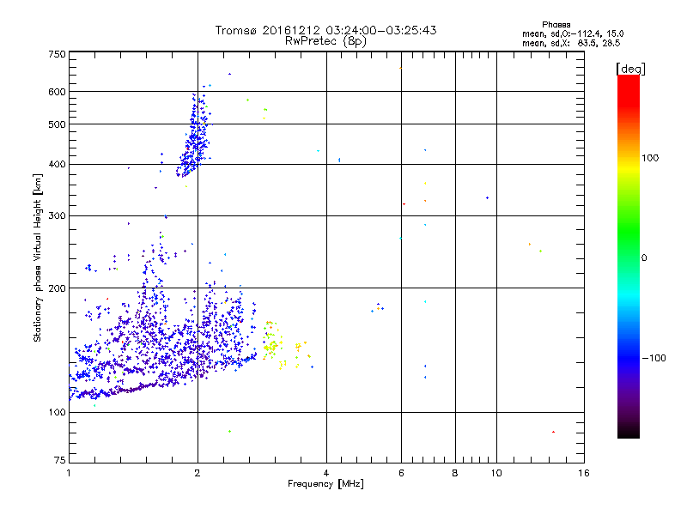Click the "mean, sd,O:-112.4, 15.0" statistic

coord(573,33)
